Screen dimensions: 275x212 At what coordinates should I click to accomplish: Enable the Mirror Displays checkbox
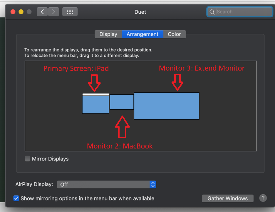pyautogui.click(x=28, y=159)
